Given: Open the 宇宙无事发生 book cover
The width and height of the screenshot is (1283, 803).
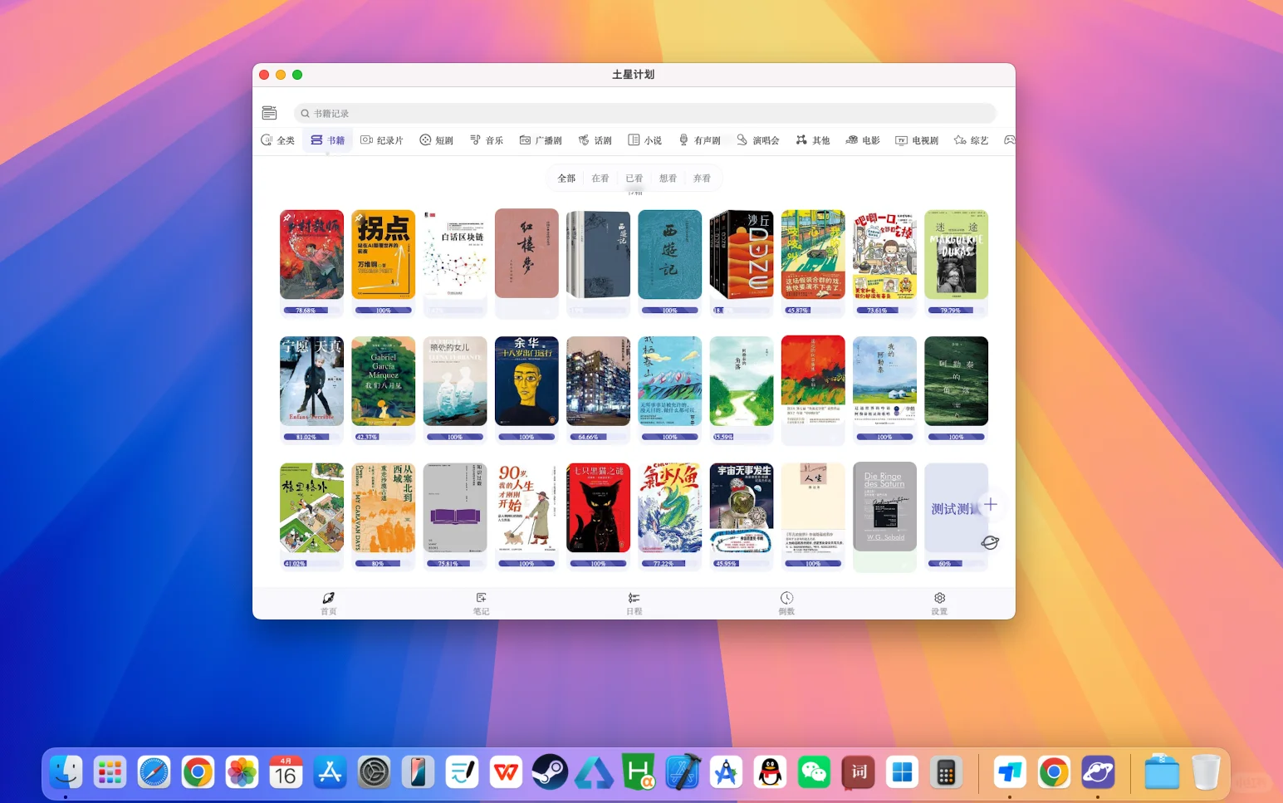Looking at the screenshot, I should point(742,507).
